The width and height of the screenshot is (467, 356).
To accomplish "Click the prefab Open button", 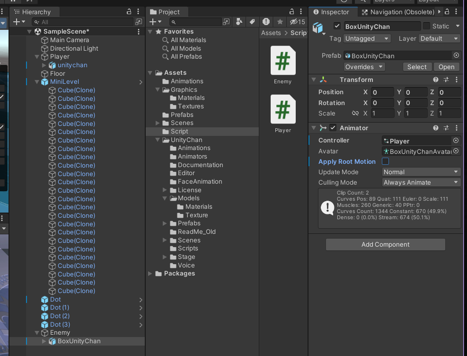I will click(x=446, y=67).
